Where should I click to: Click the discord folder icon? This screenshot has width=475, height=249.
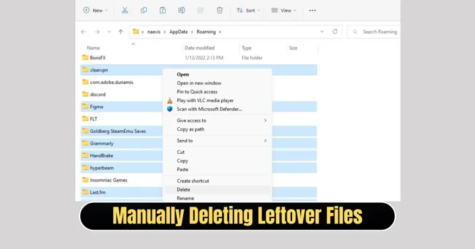coord(85,94)
